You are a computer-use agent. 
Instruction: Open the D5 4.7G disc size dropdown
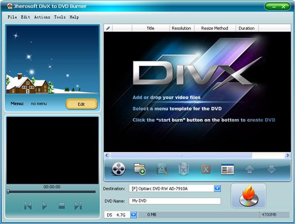134,215
